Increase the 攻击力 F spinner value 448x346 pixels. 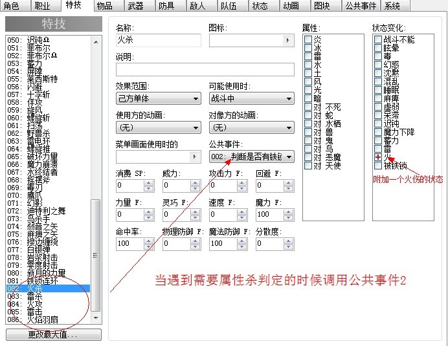pyautogui.click(x=241, y=183)
